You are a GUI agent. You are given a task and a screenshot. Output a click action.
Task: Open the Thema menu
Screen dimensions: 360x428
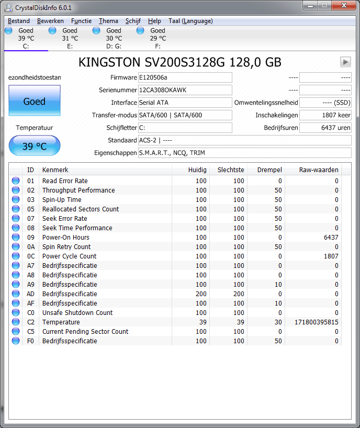(108, 21)
